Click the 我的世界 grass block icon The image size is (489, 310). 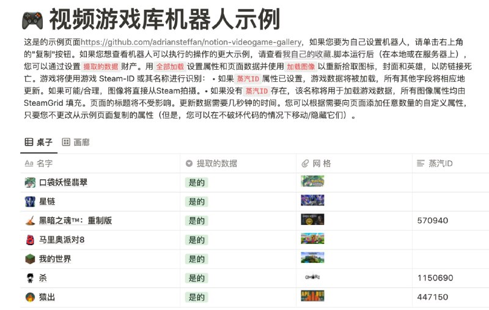pyautogui.click(x=30, y=259)
